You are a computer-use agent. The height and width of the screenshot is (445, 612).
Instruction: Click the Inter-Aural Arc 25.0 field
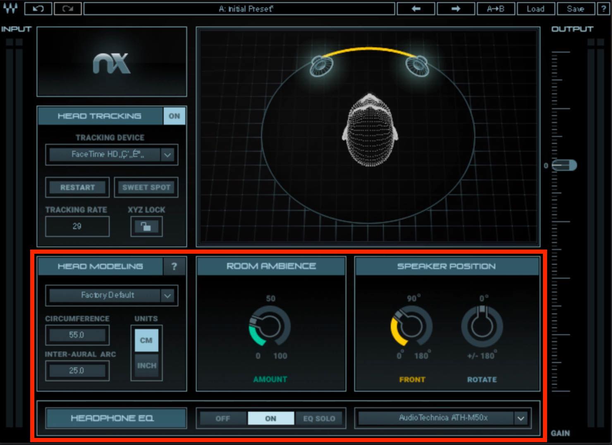pos(77,371)
